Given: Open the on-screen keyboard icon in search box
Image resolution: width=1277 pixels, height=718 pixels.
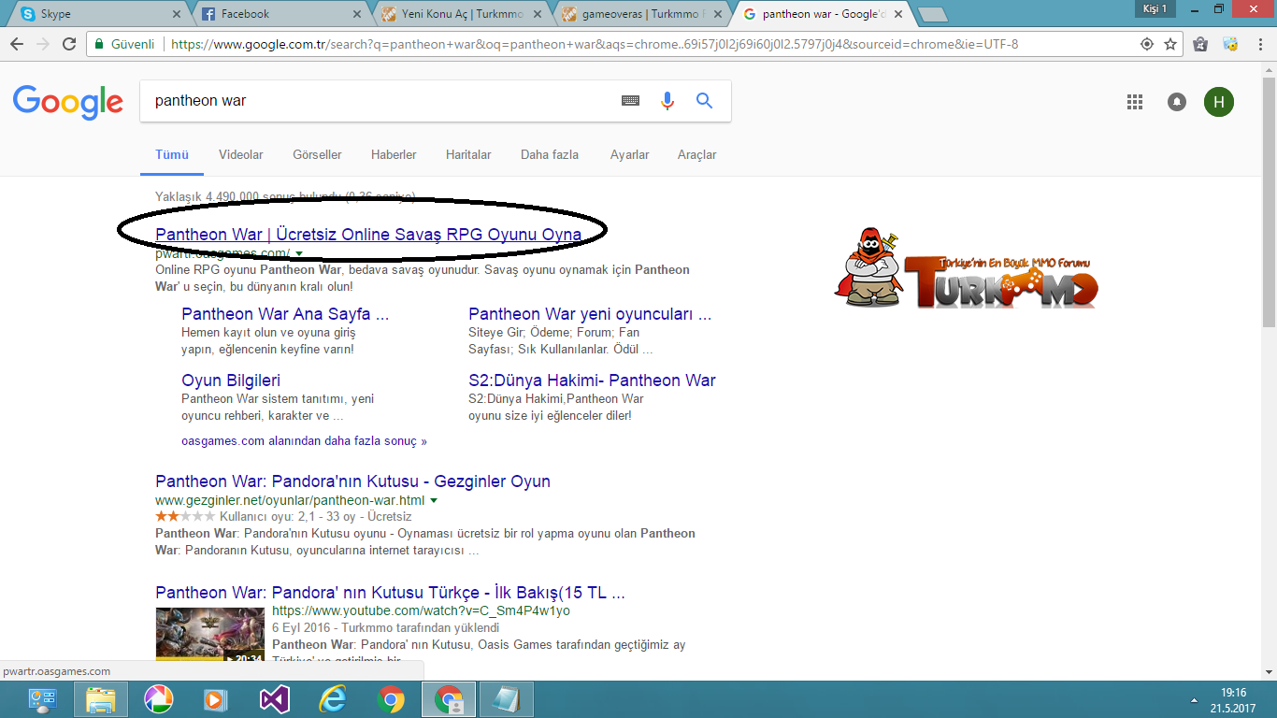Looking at the screenshot, I should (631, 101).
